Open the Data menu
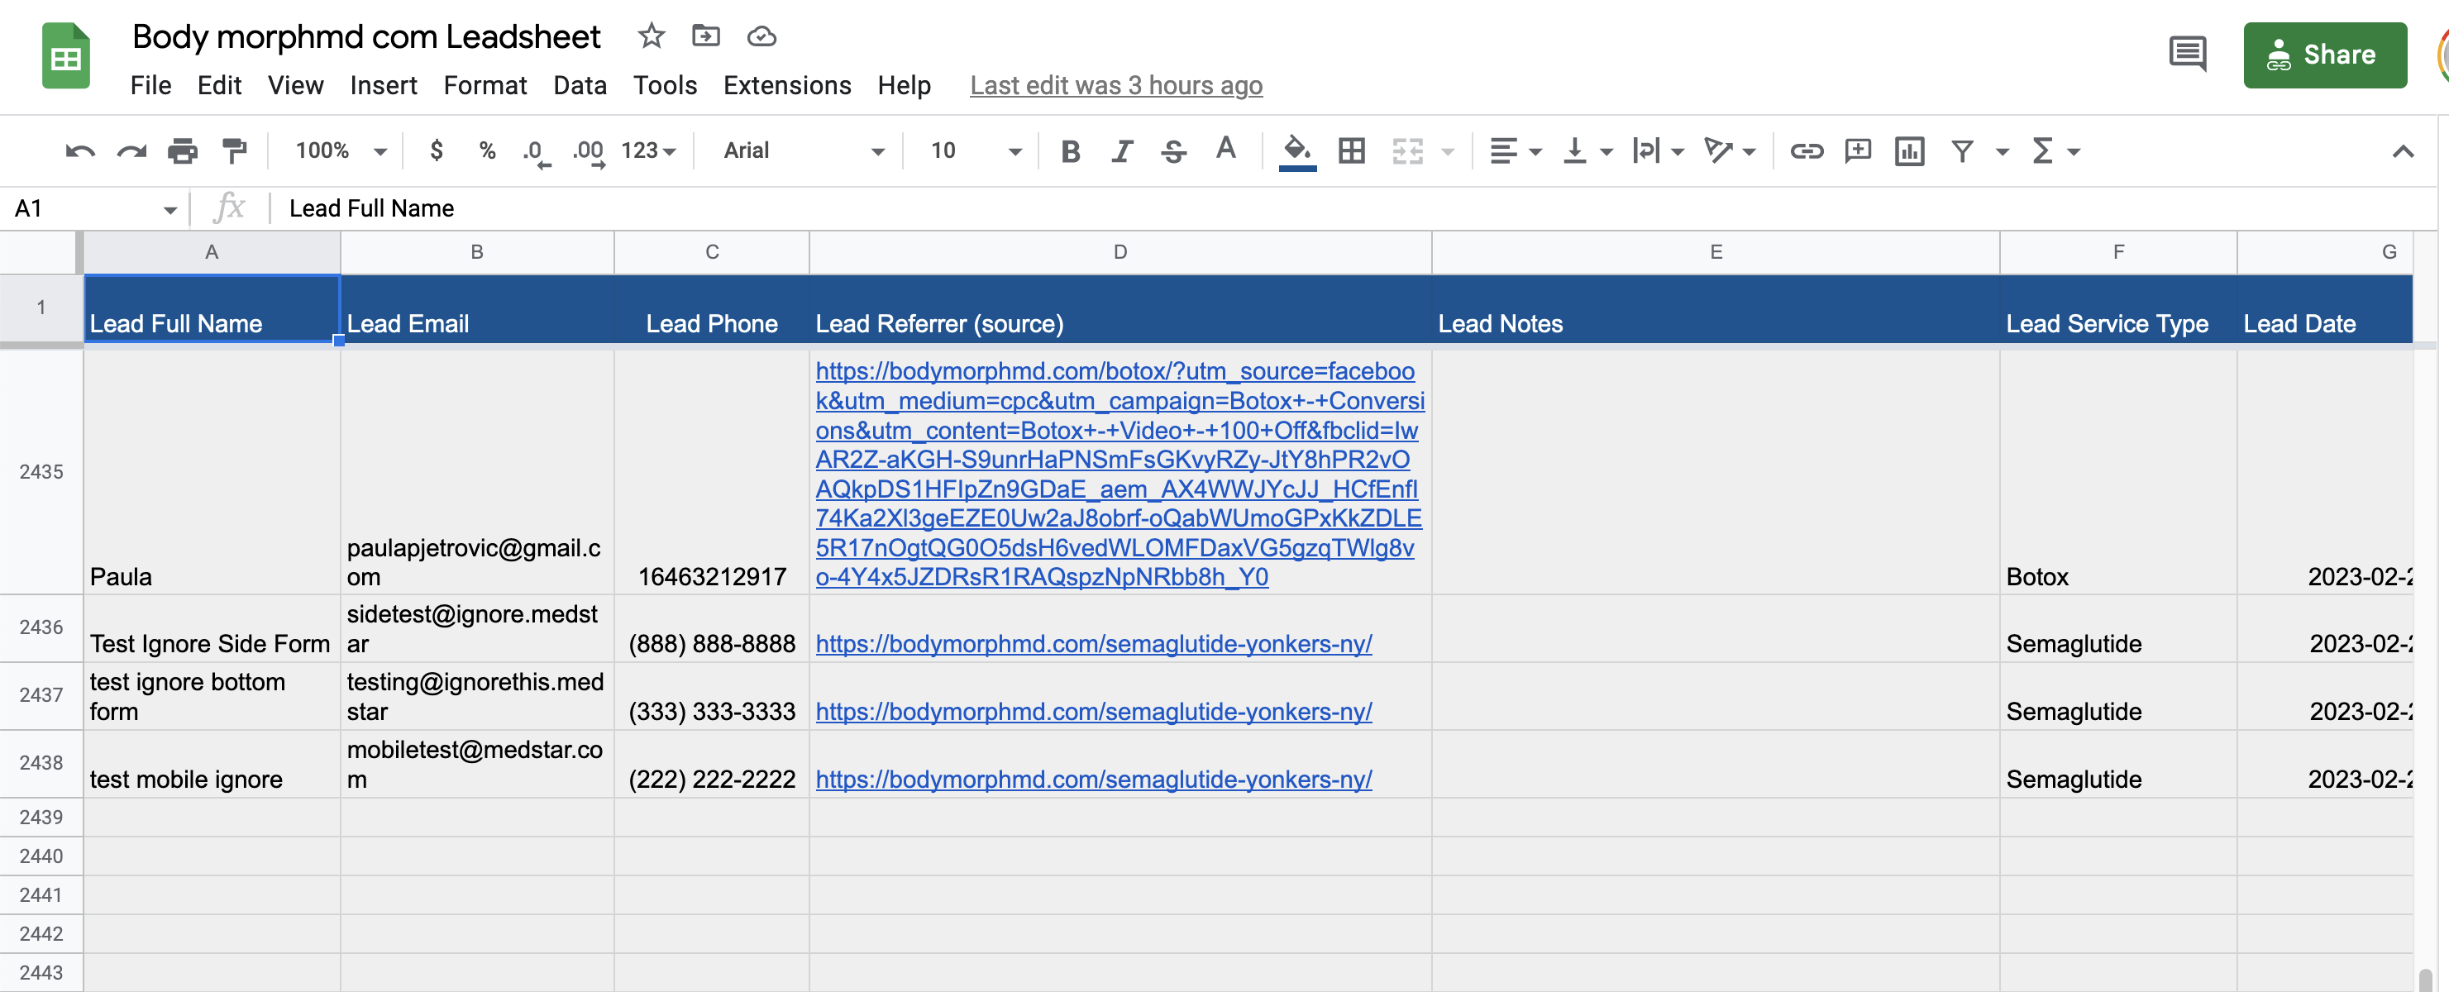This screenshot has height=992, width=2449. tap(580, 85)
